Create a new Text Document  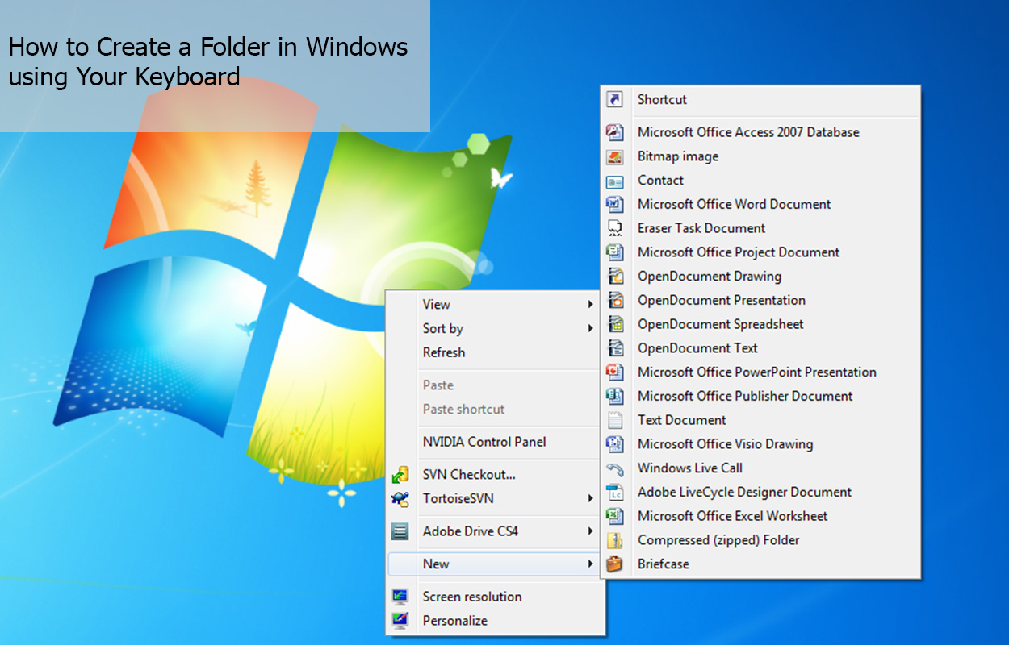pos(760,420)
